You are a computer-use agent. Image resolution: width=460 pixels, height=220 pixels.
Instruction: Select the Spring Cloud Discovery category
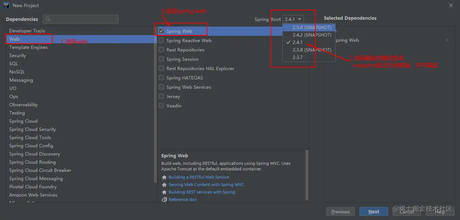point(80,154)
